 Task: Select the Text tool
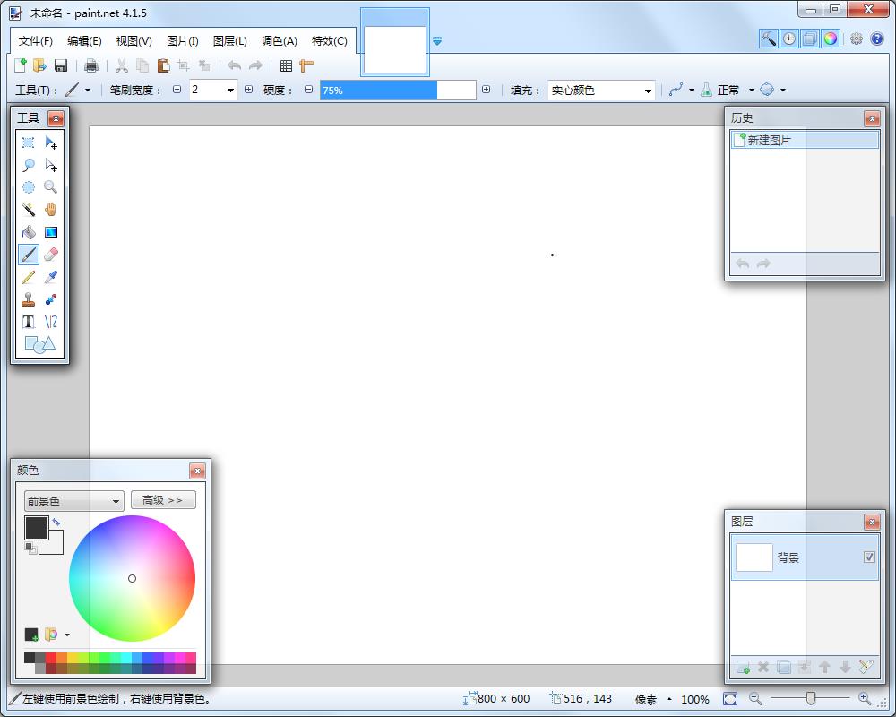pos(29,322)
